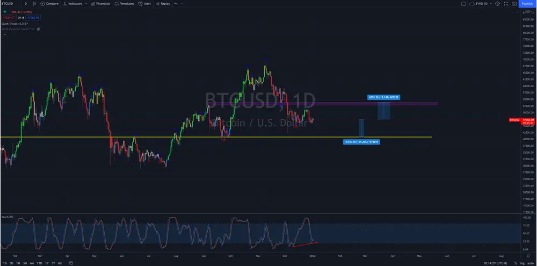
Task: Set the range to 3M
Action: [x=25, y=263]
